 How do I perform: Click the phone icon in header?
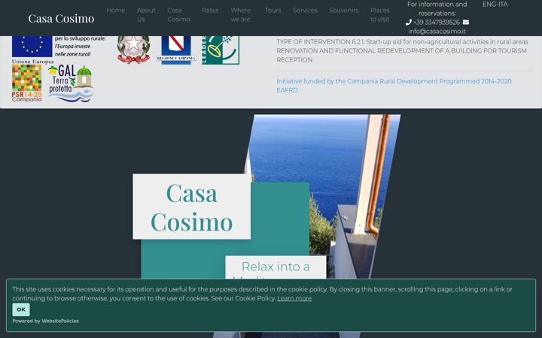(409, 22)
